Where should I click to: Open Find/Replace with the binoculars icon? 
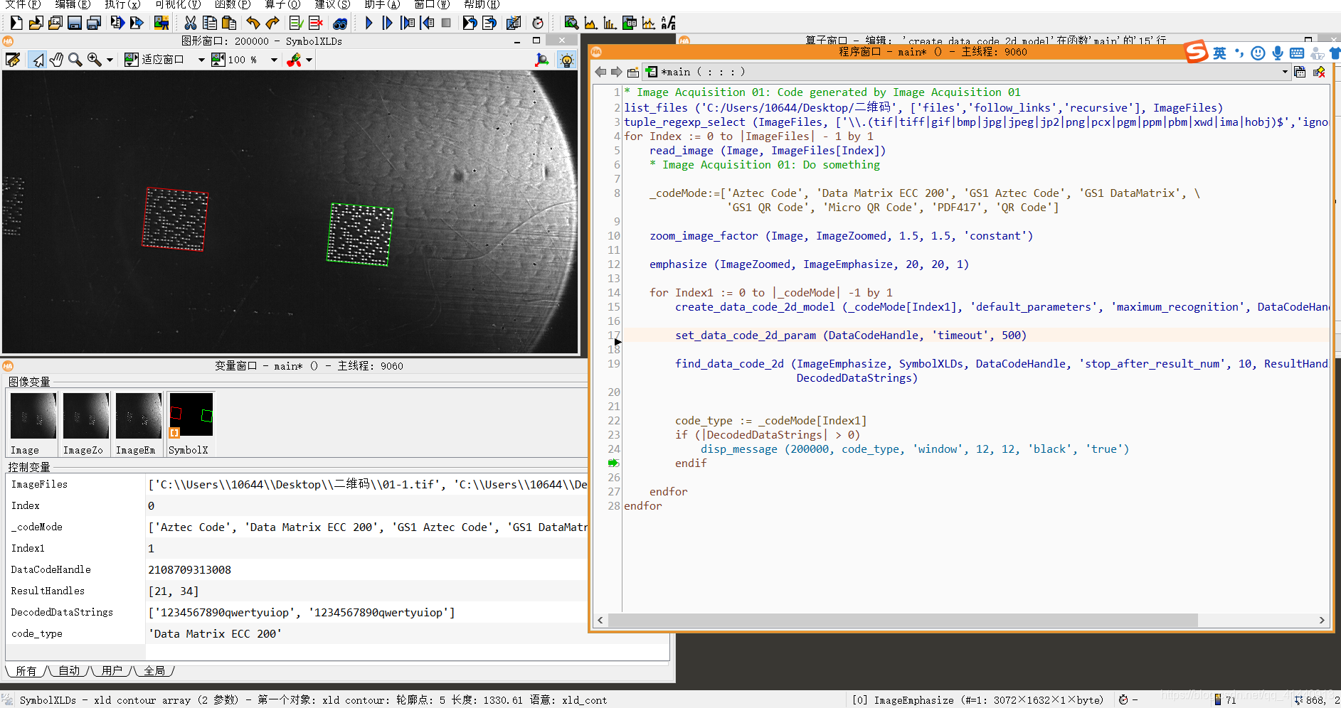(340, 23)
